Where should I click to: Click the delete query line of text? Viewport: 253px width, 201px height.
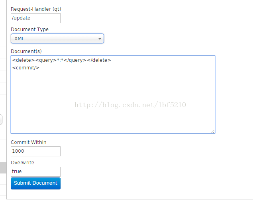pos(61,60)
